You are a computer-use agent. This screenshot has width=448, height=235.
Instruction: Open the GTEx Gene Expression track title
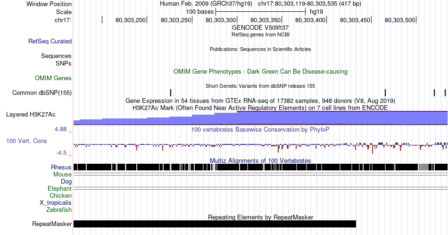[260, 101]
